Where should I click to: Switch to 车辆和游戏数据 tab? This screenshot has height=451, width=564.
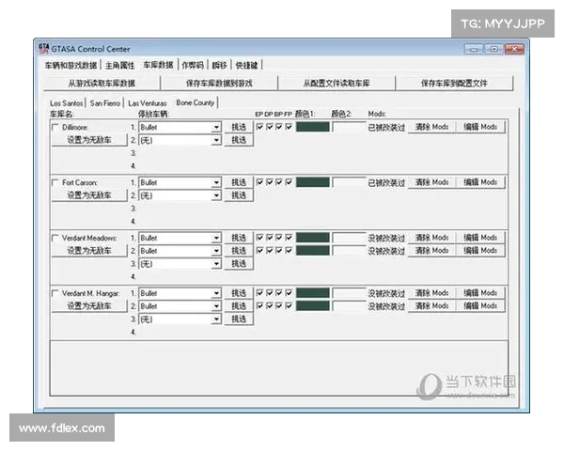coord(70,65)
